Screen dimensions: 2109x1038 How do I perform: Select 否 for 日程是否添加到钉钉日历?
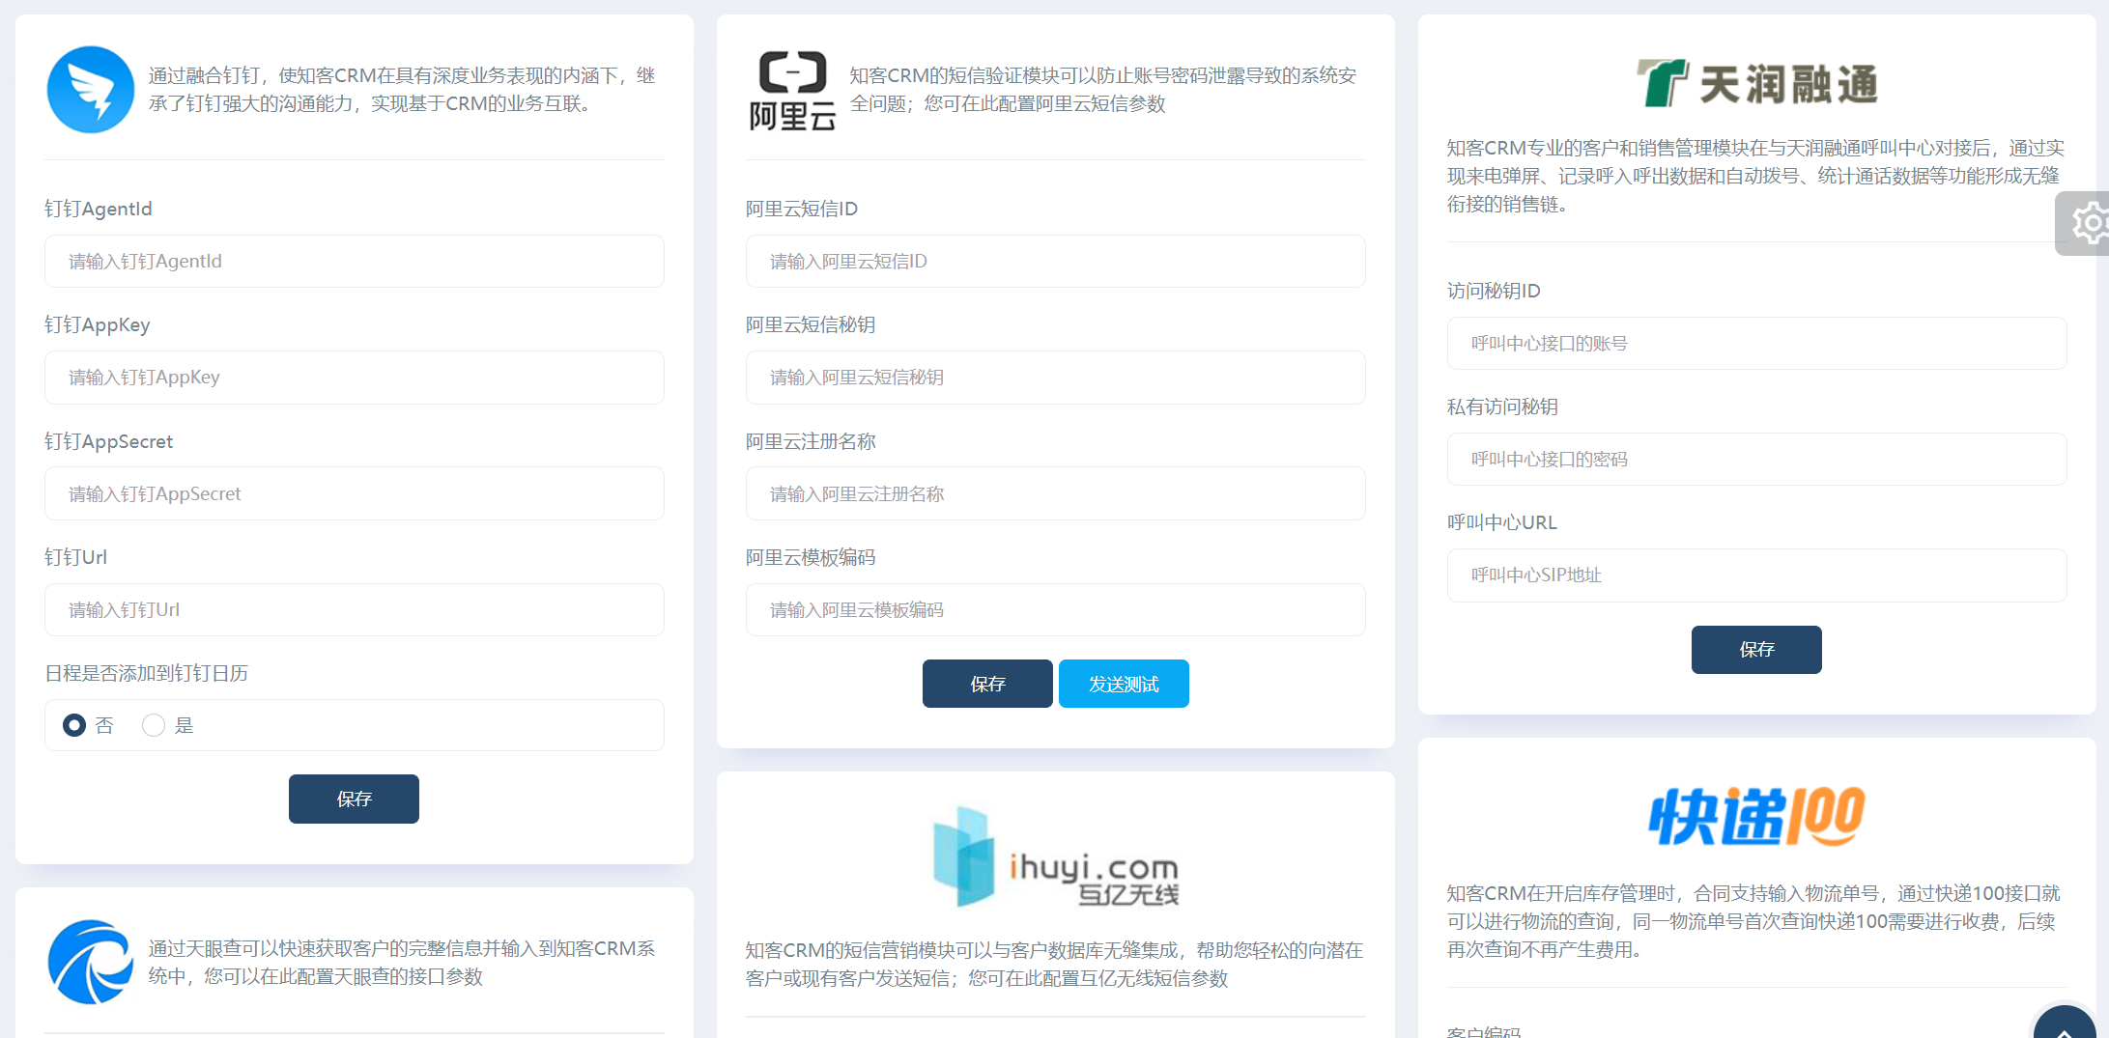pos(73,725)
